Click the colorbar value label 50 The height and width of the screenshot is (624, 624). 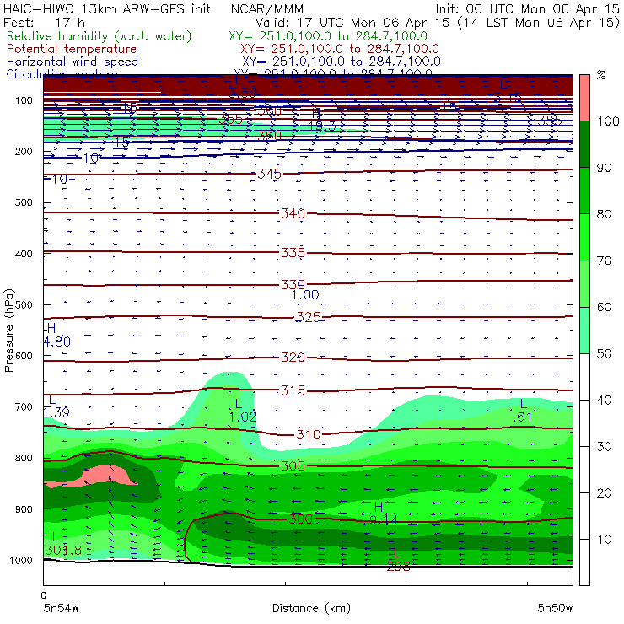click(604, 353)
